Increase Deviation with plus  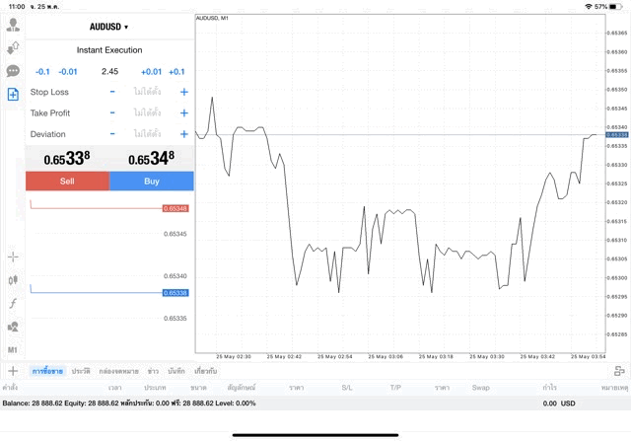[183, 134]
